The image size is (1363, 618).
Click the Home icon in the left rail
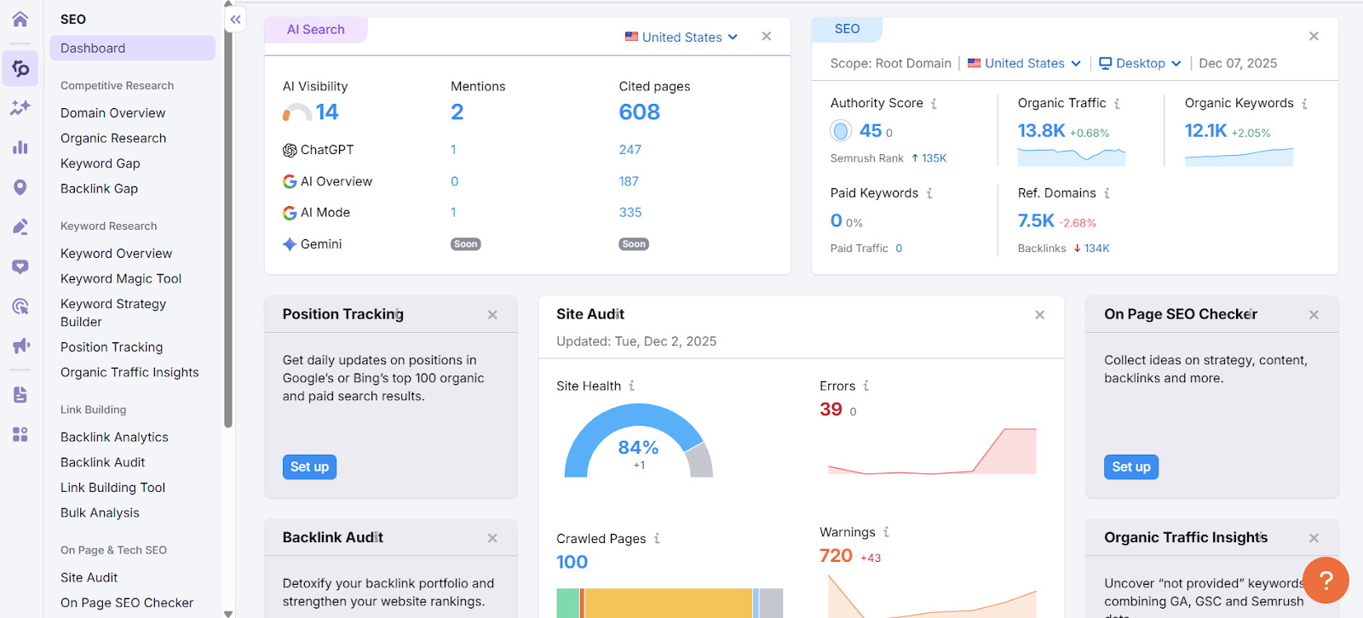click(x=20, y=19)
